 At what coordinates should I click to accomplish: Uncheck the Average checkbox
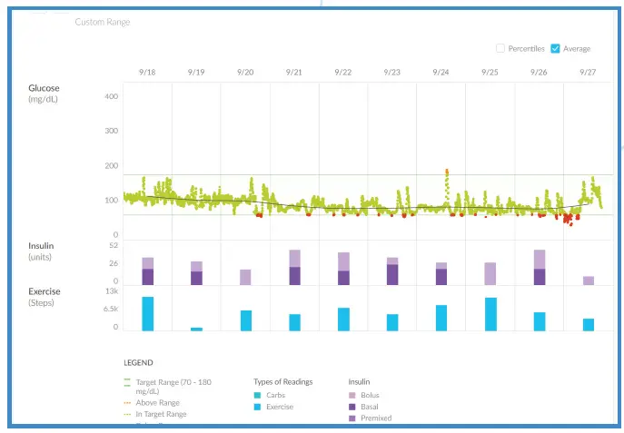(555, 48)
